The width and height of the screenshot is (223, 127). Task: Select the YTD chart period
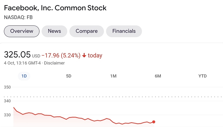202,76
